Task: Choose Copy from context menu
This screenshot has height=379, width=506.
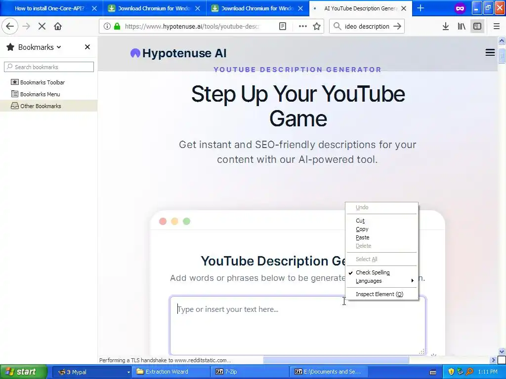Action: click(x=382, y=229)
